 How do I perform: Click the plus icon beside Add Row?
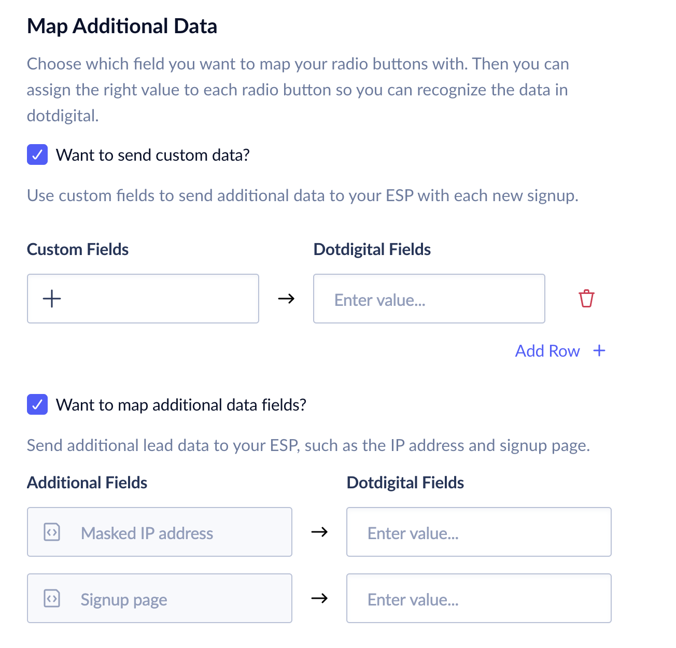(599, 351)
